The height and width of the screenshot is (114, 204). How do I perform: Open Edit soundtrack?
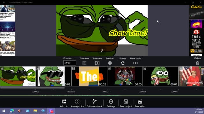pyautogui.click(x=94, y=103)
